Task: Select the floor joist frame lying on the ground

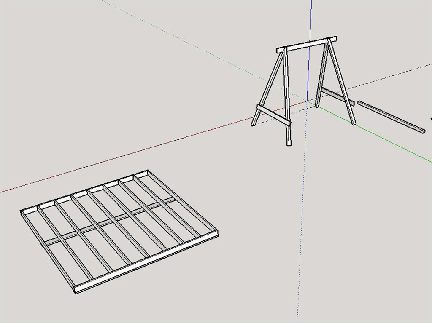Action: 119,232
